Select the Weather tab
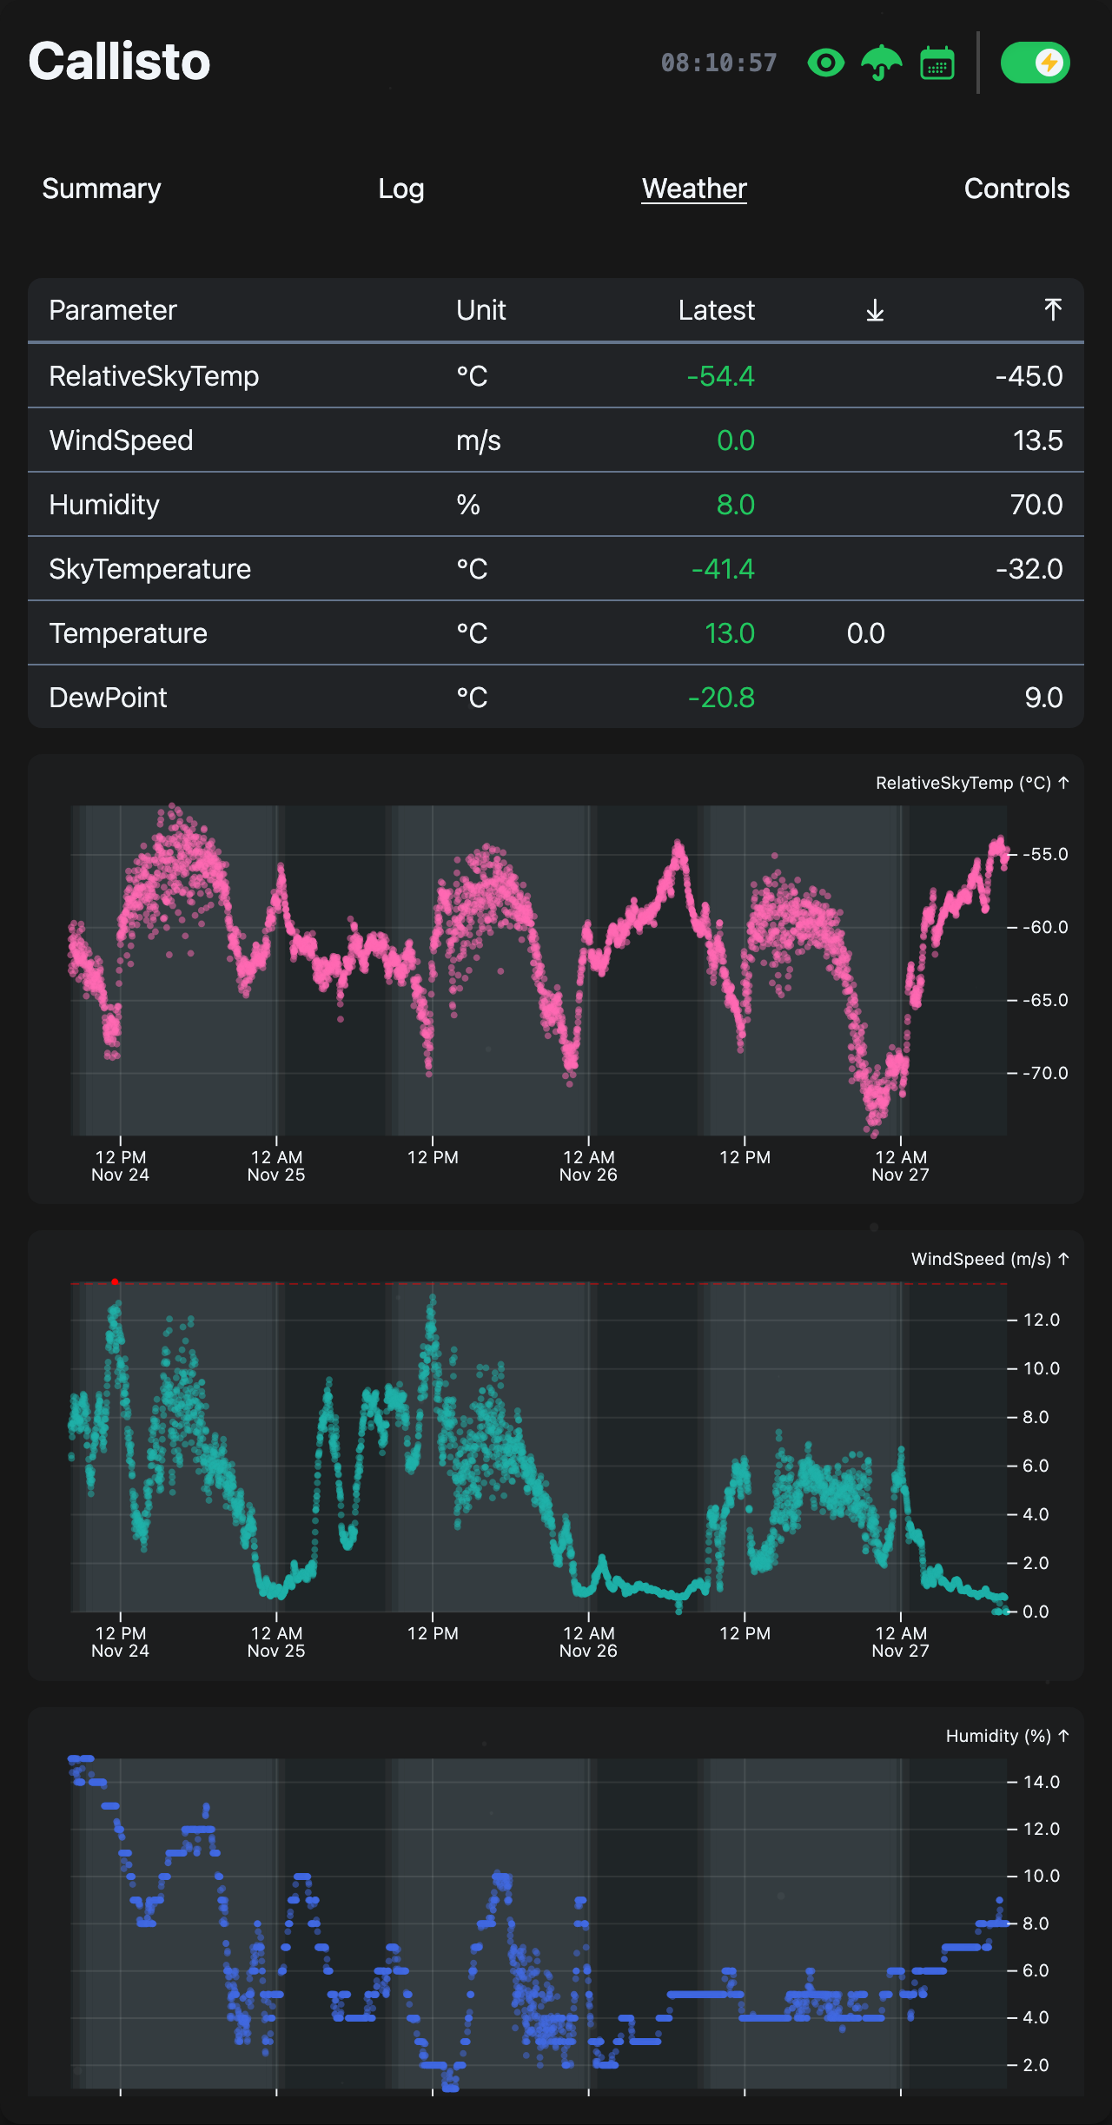The image size is (1112, 2125). (x=694, y=189)
